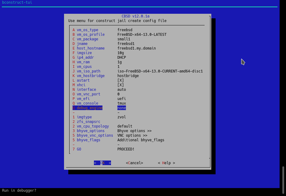This screenshot has height=196, width=286.
Task: Click the freebsd1.my.domain hostname value
Action: [x=136, y=48]
